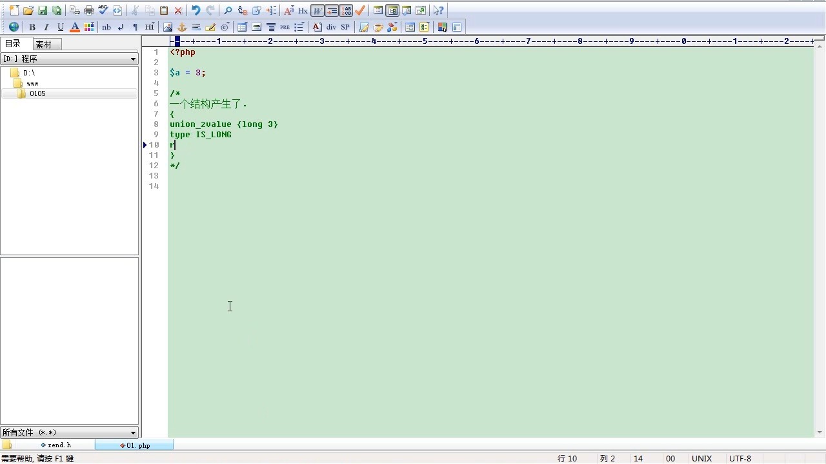Open Print Preview from the toolbar
826x464 pixels.
coord(75,10)
